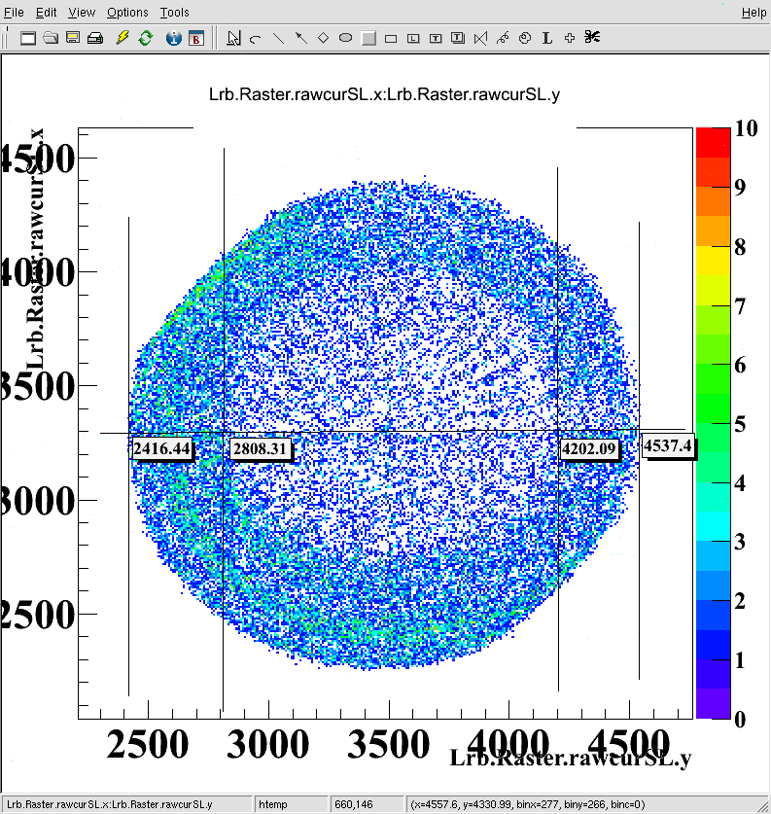Click the palette axis label 5
This screenshot has width=771, height=814.
click(x=741, y=424)
